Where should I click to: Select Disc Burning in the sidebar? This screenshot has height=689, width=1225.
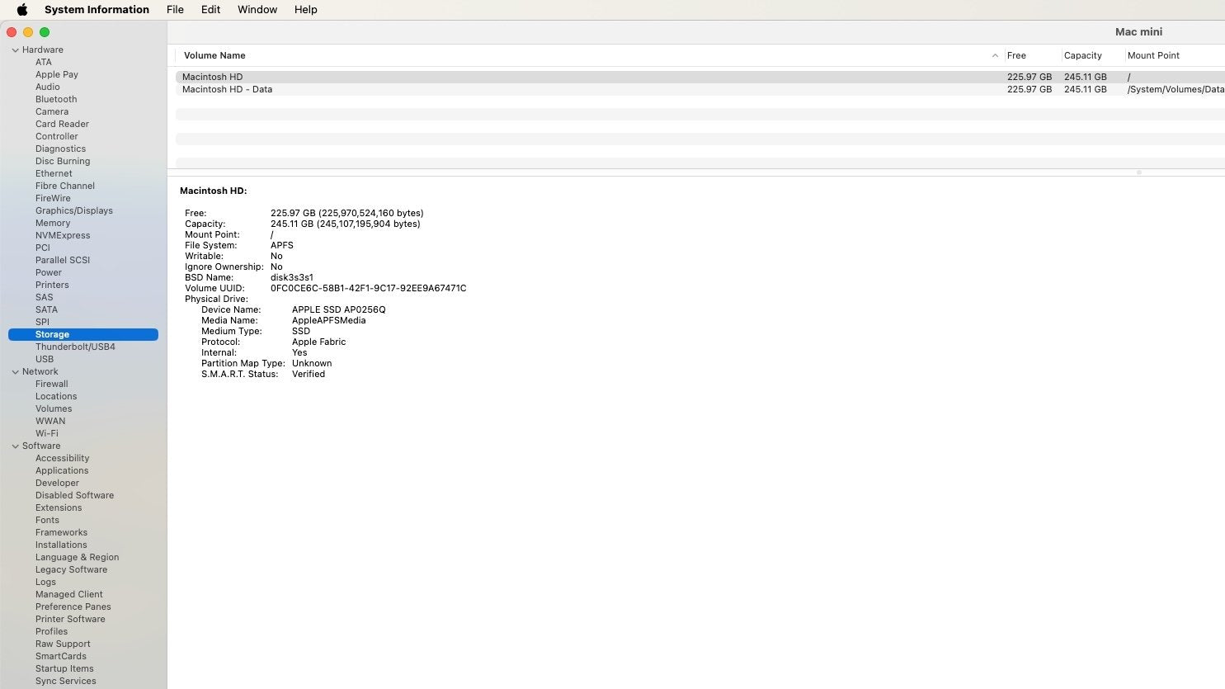(x=63, y=161)
